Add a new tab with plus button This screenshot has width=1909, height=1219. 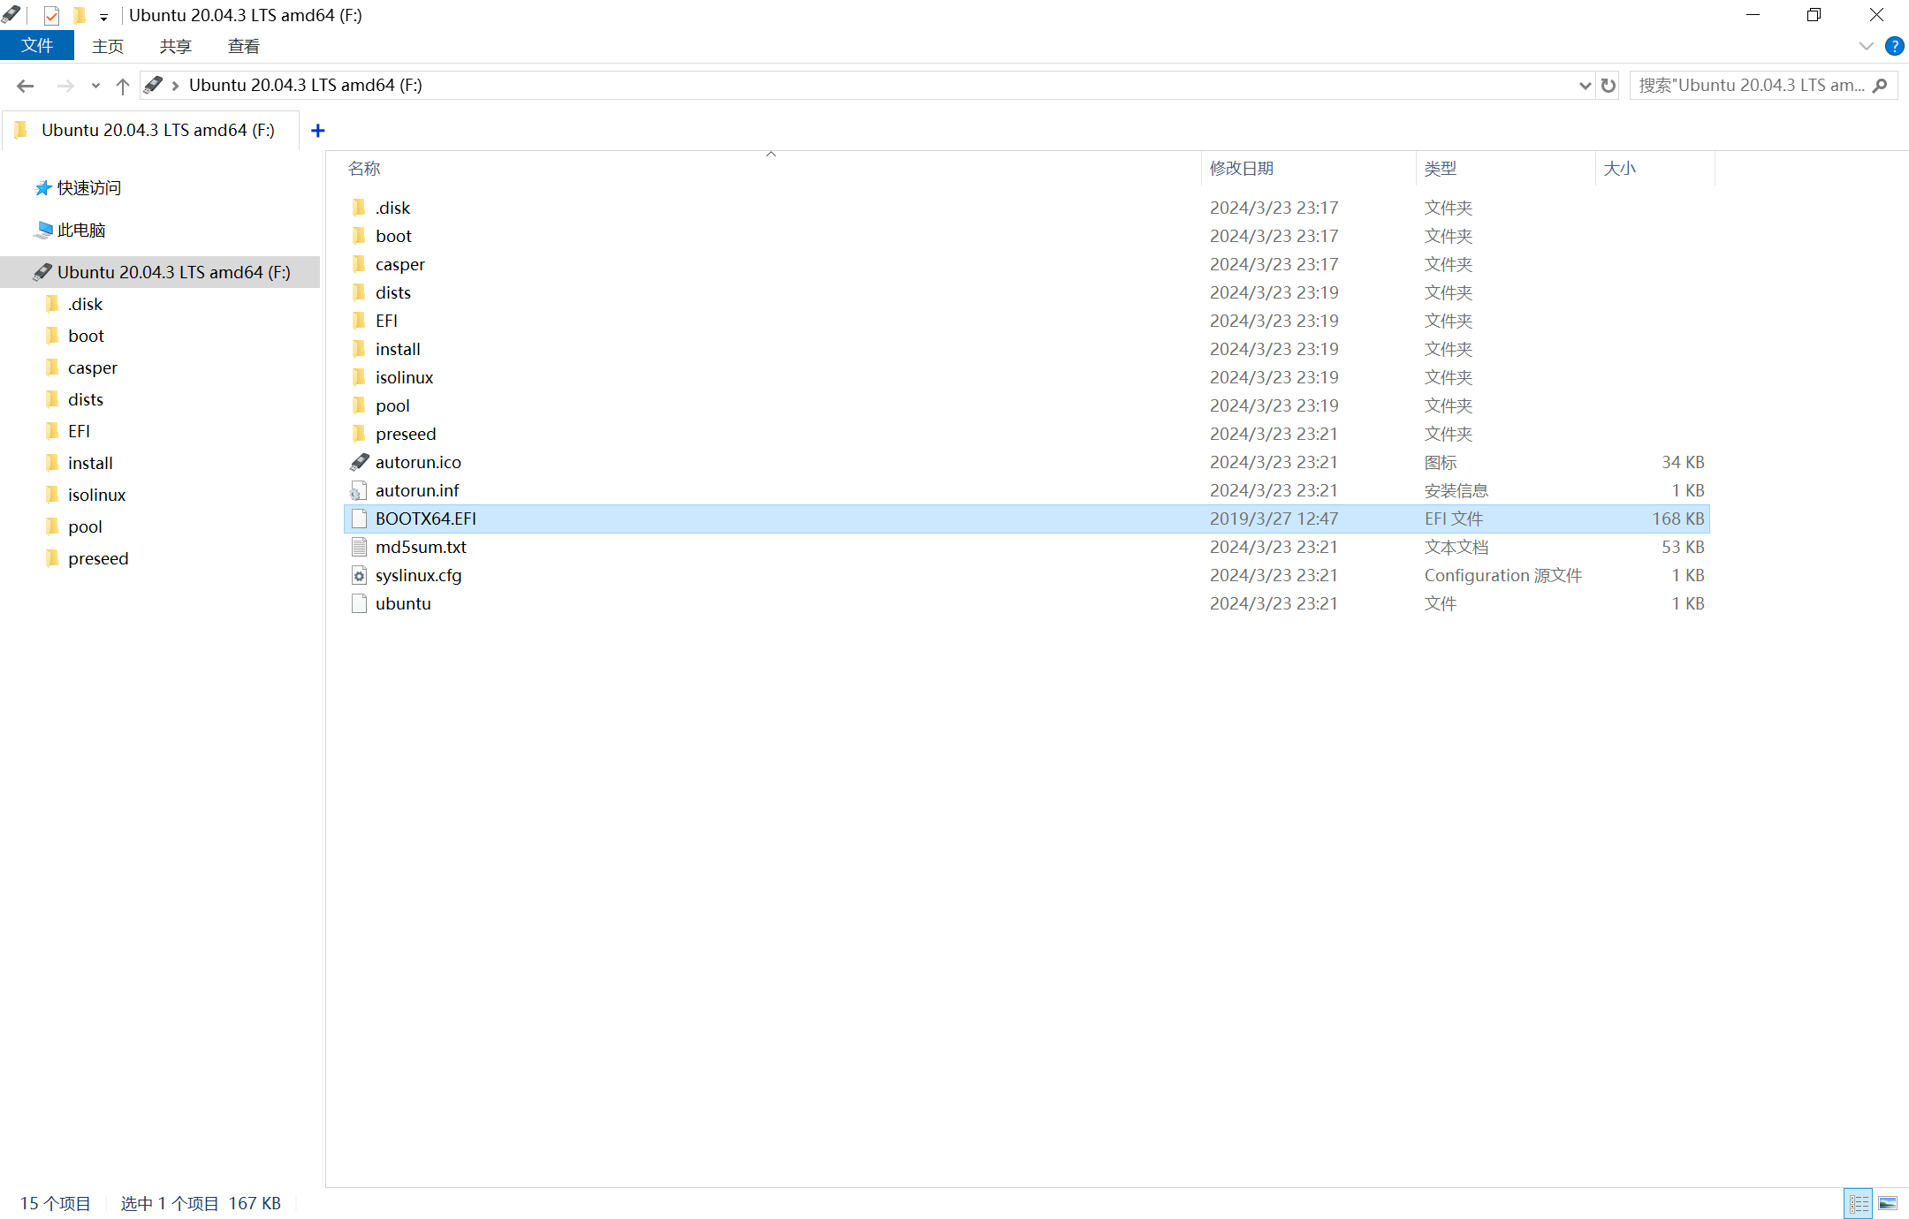(x=318, y=131)
